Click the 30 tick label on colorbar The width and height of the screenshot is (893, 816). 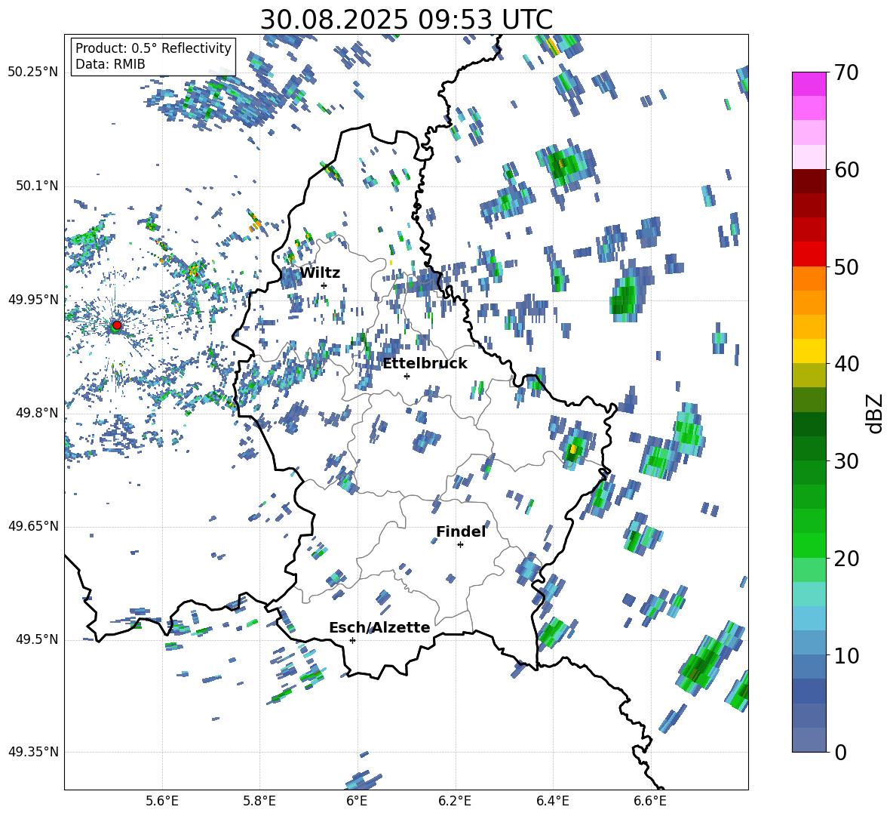click(845, 461)
